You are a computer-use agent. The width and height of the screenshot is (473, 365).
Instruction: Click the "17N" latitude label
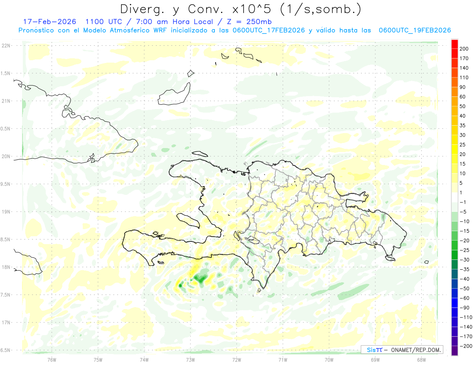click(6, 322)
